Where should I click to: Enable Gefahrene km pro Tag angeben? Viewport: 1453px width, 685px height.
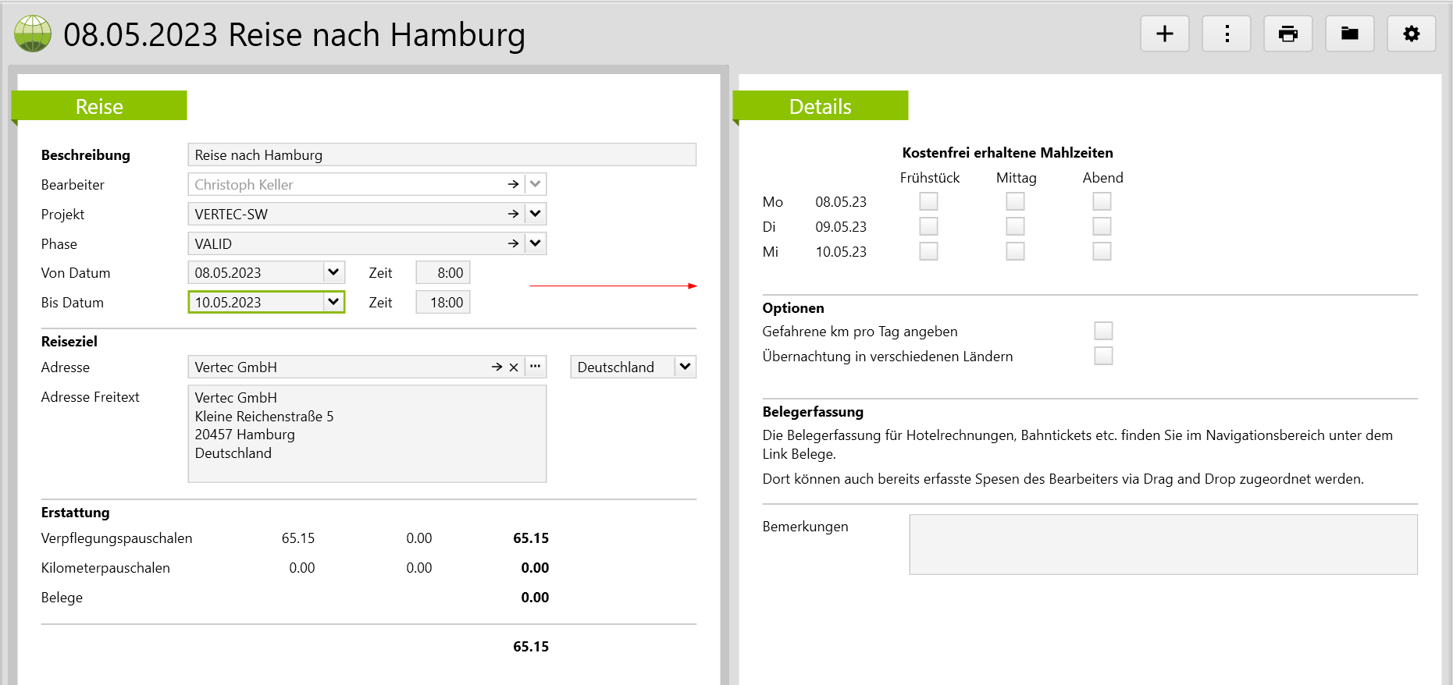tap(1102, 331)
